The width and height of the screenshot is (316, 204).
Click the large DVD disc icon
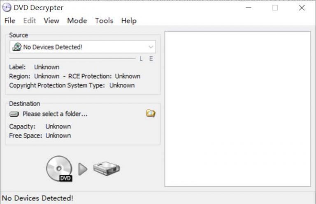coord(59,168)
